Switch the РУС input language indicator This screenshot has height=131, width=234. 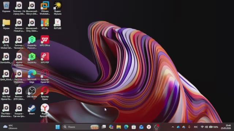pyautogui.click(x=196, y=127)
